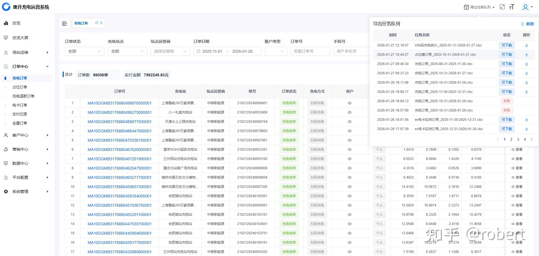Download the VIN码充电统计 xlsx file
Image resolution: width=539 pixels, height=256 pixels.
coord(526,45)
